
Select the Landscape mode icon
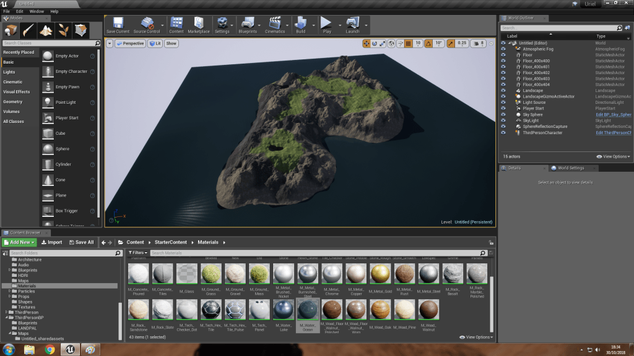(x=46, y=30)
